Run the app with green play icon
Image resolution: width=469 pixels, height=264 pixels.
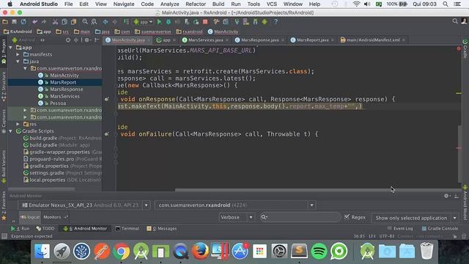coord(159,22)
